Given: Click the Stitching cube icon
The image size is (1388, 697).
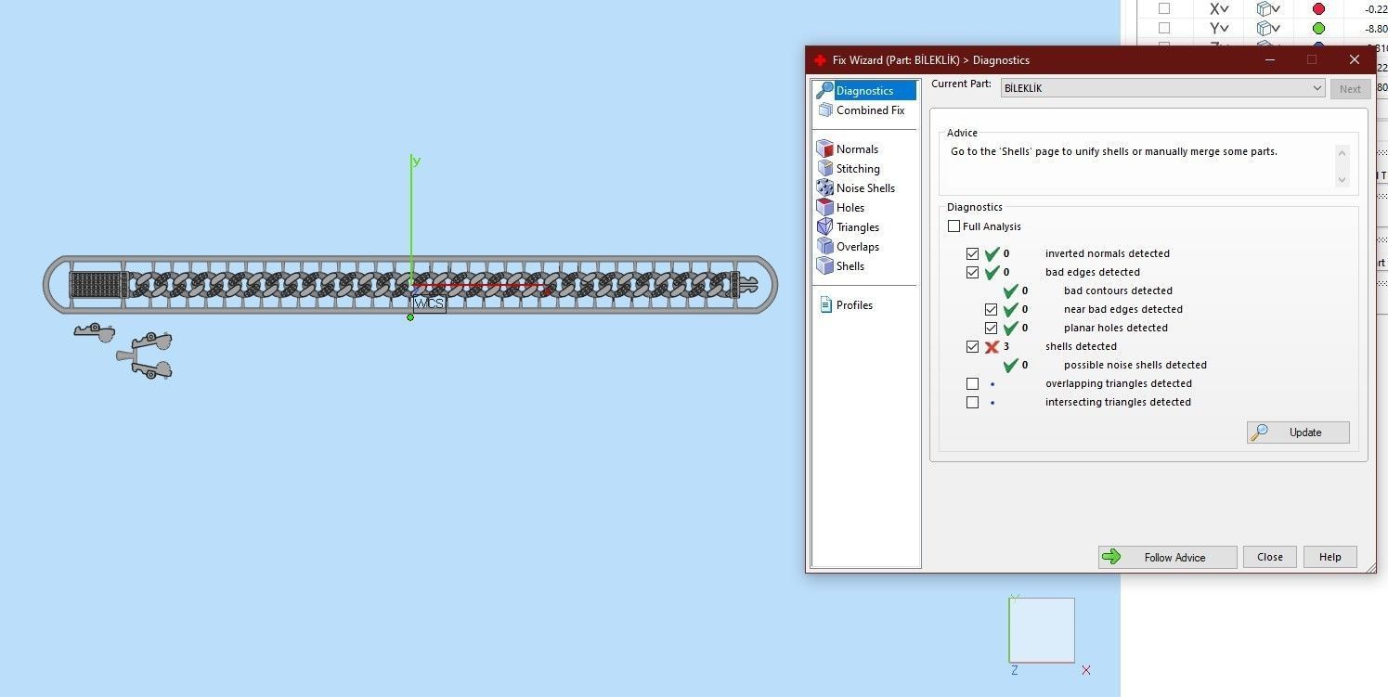Looking at the screenshot, I should point(824,168).
